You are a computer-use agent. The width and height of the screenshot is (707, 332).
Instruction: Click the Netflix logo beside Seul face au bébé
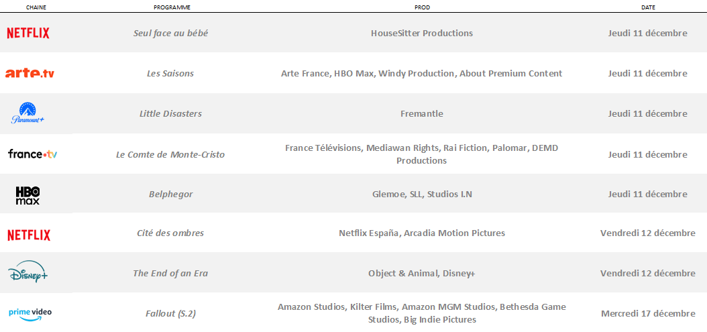[28, 33]
